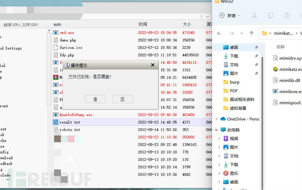Decline overwrite with 否 button
This screenshot has height=190, width=302.
[x=123, y=99]
